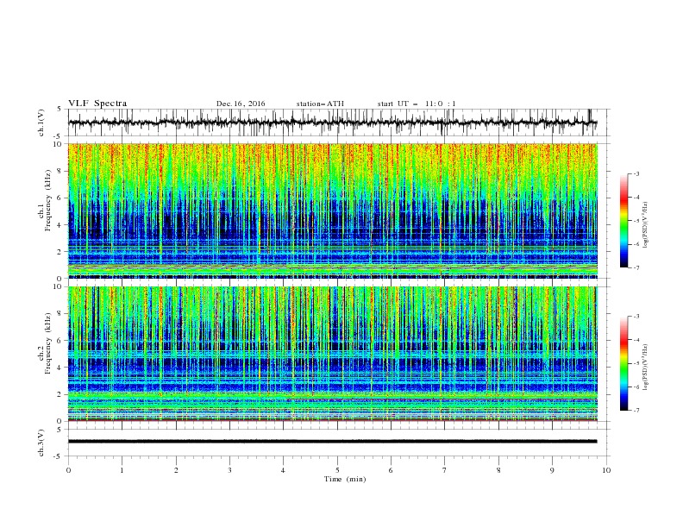Click the ch.2 "Frequency (kHz)" axis label
Viewport: 683px width, 528px height.
[x=49, y=343]
